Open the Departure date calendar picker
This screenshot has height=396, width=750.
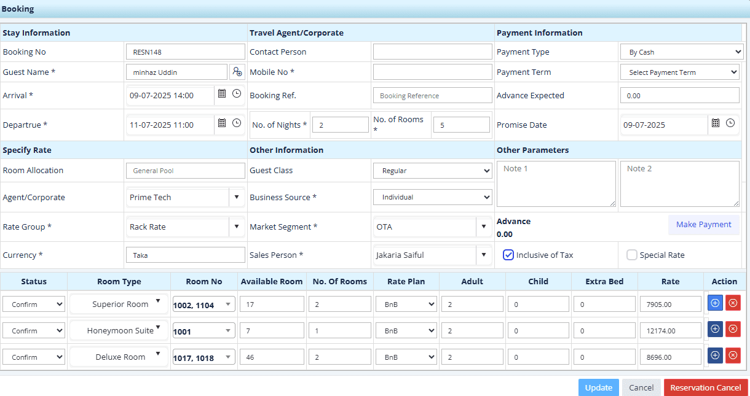222,123
